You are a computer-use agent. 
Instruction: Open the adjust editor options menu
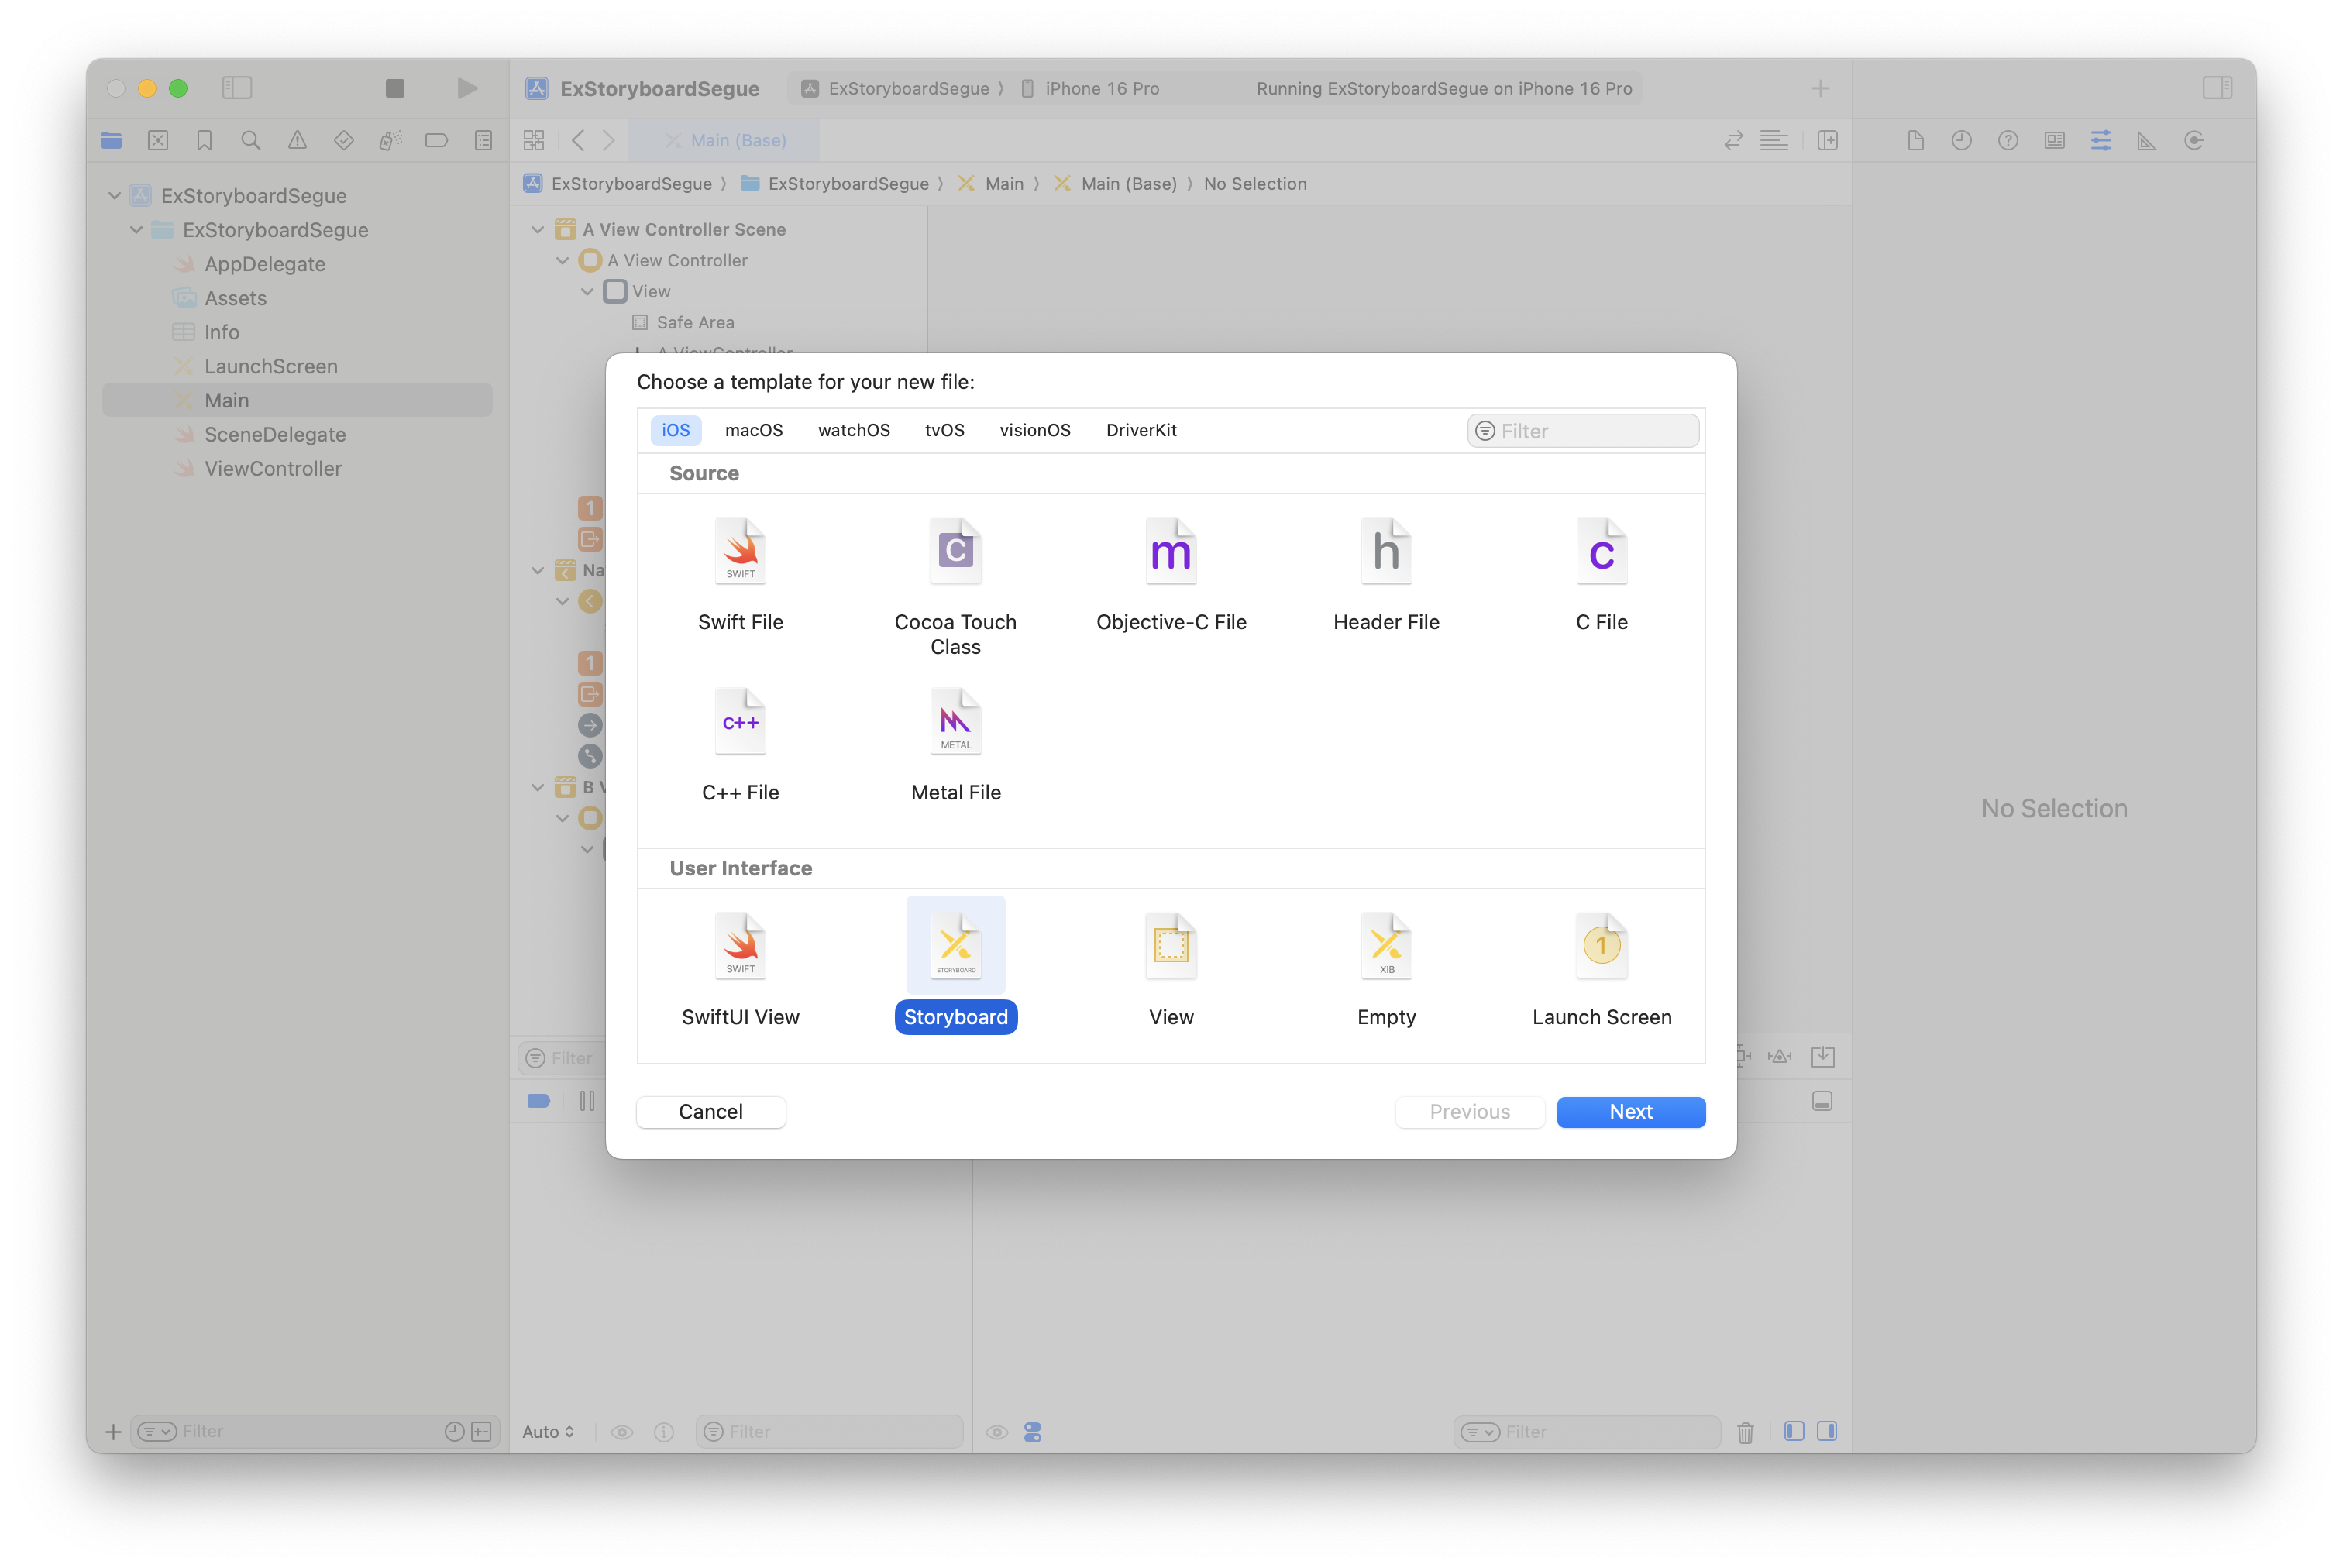pyautogui.click(x=1774, y=141)
